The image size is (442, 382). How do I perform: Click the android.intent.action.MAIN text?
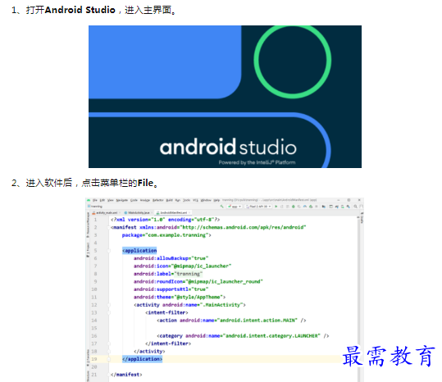258,321
